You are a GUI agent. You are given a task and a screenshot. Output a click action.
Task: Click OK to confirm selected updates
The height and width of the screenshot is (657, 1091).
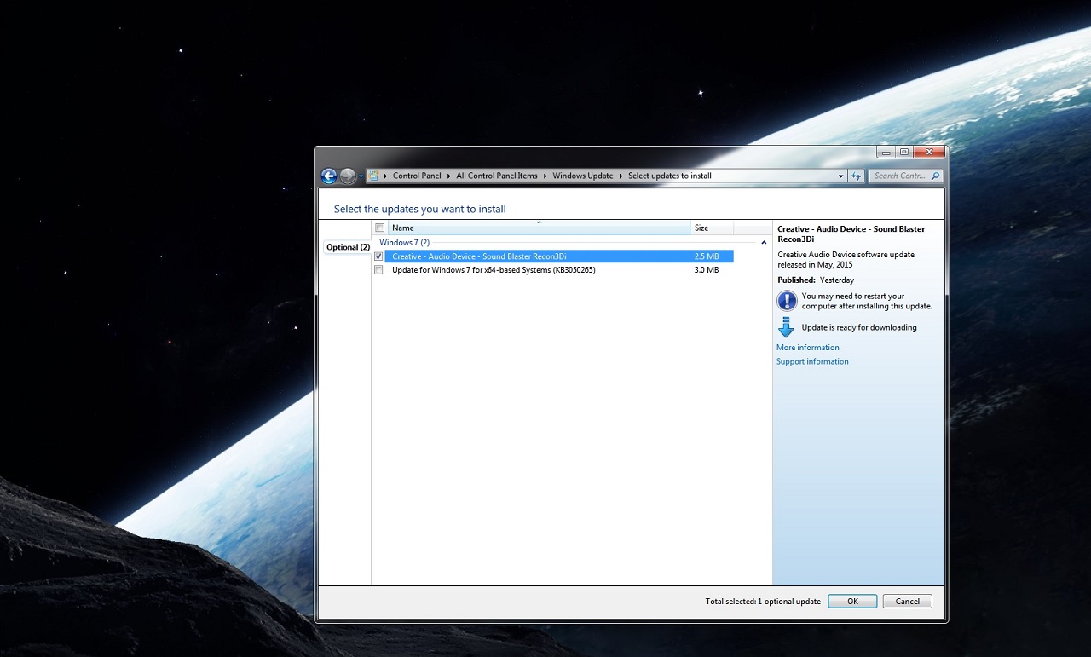852,601
